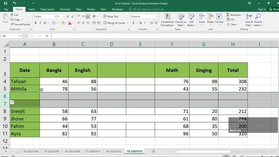Click the Orientation text angle icon
The image size is (279, 157).
pyautogui.click(x=94, y=17)
